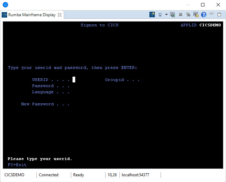Maximize the Rumba view panel

[x=219, y=15]
